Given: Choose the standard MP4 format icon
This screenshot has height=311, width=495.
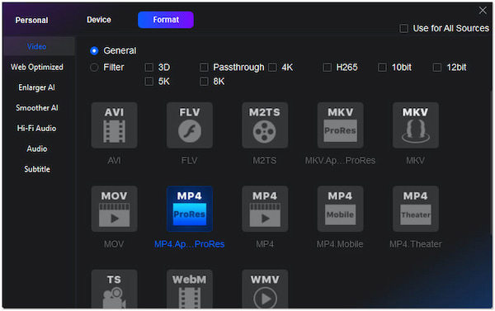Looking at the screenshot, I should (265, 209).
